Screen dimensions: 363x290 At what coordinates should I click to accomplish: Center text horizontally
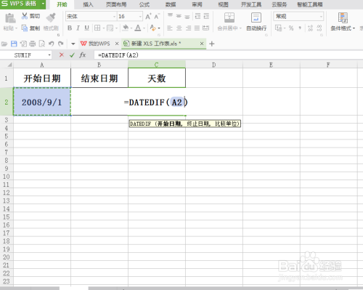click(179, 28)
